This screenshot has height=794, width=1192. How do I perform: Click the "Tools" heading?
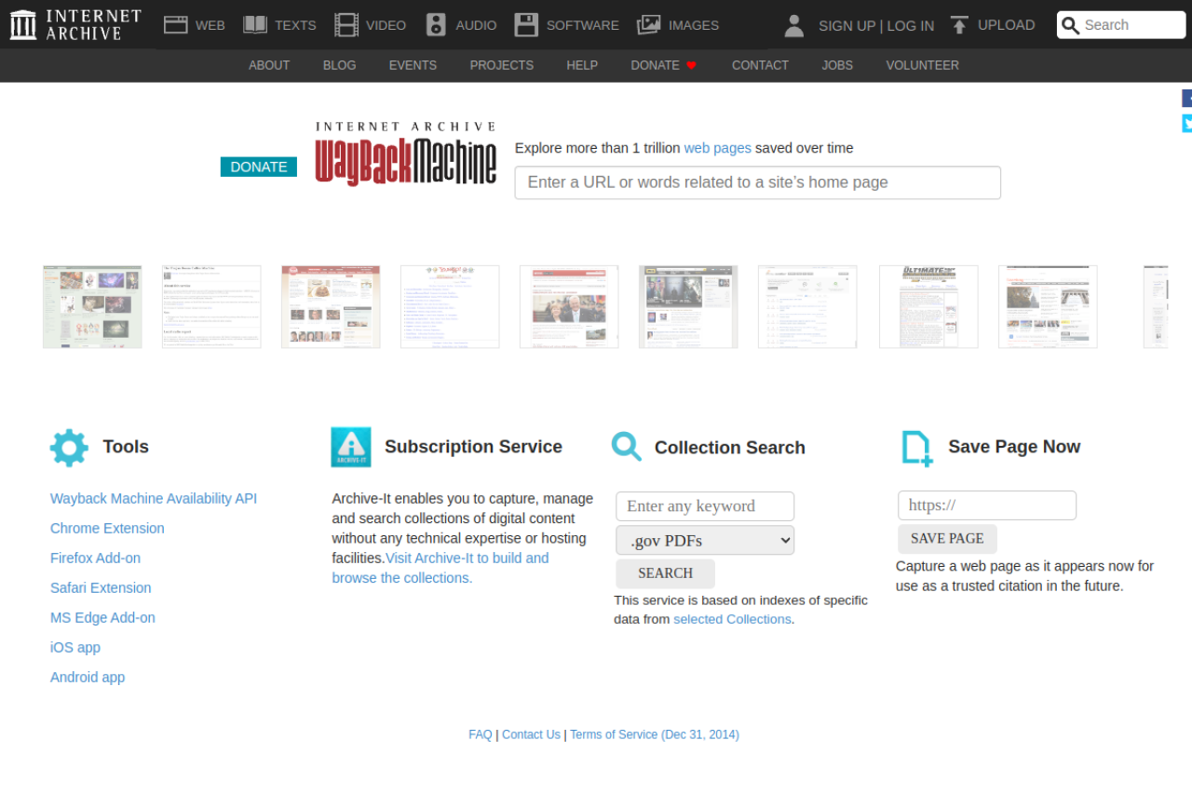(x=126, y=447)
